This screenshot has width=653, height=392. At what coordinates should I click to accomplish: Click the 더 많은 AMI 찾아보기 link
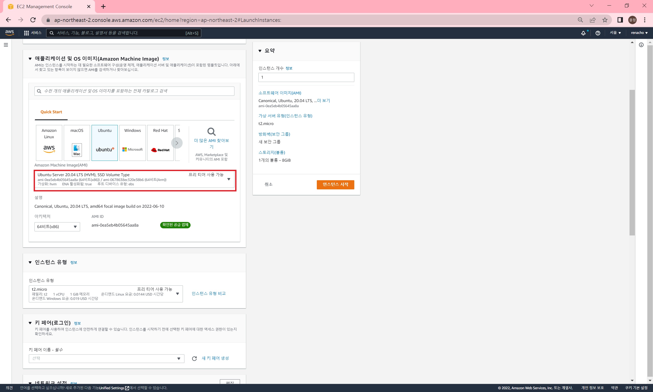point(211,143)
